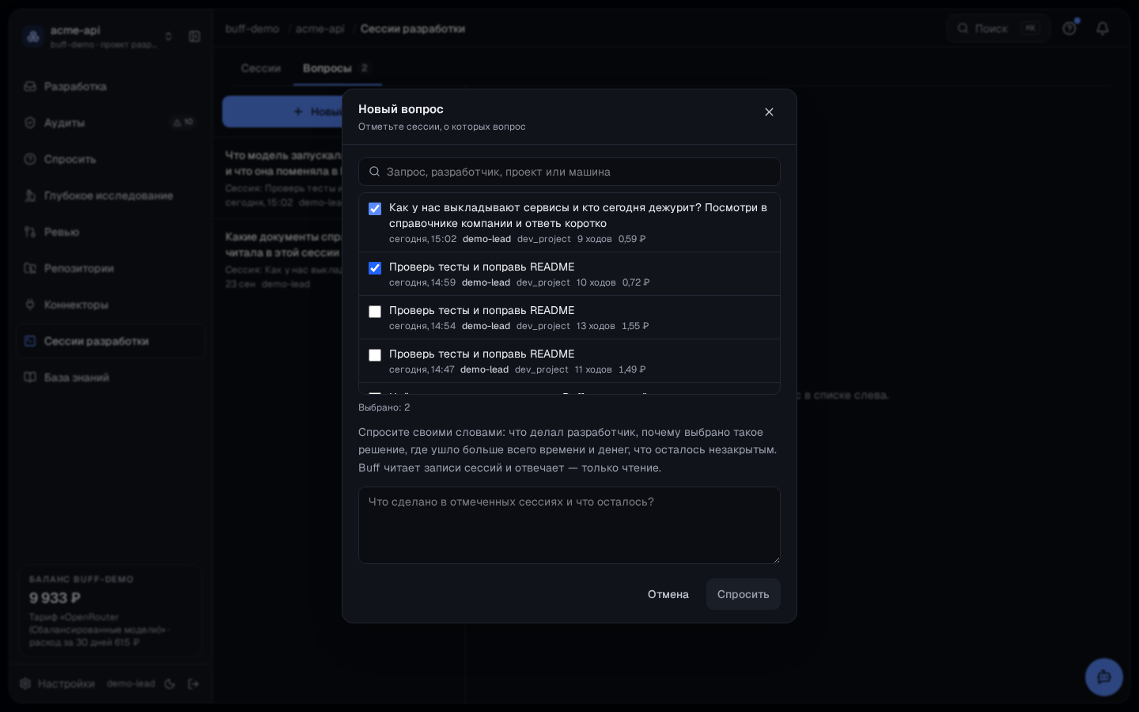Go to buff-demo in the breadcrumb
This screenshot has height=712, width=1139.
pos(252,28)
